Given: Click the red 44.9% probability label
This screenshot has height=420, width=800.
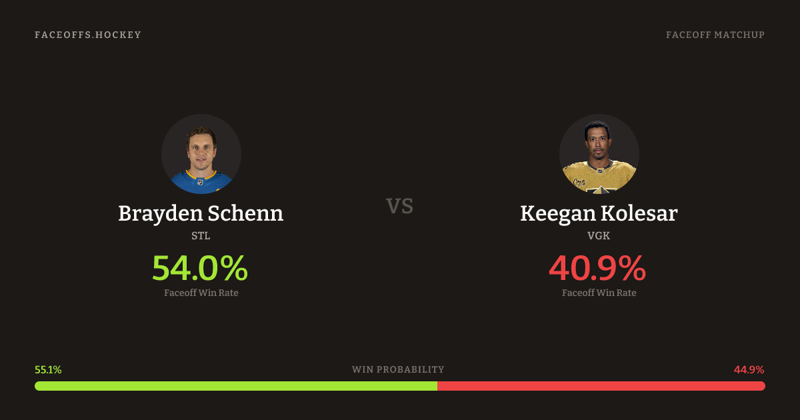Looking at the screenshot, I should (x=749, y=370).
